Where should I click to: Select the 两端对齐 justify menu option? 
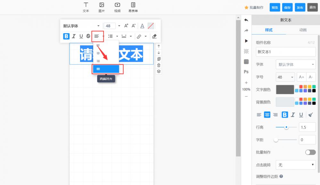(x=106, y=69)
